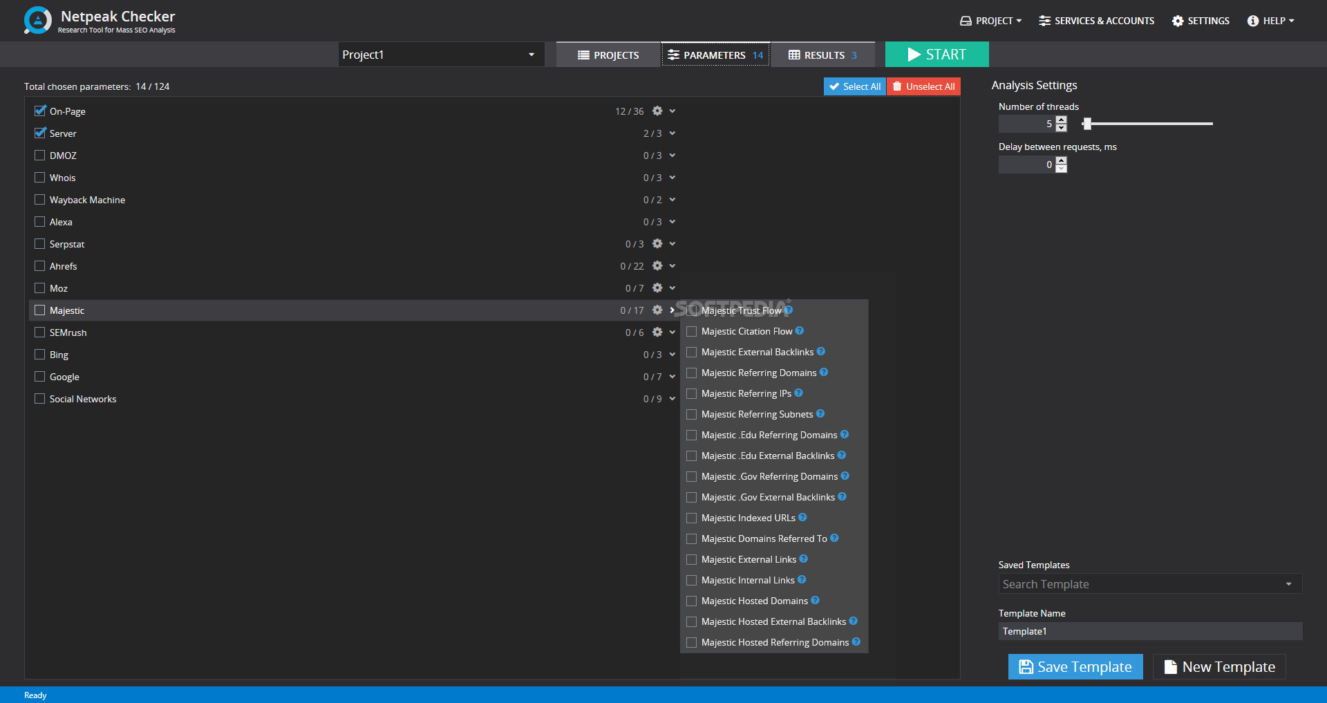1327x703 pixels.
Task: Click the Netpeak Checker logo icon
Action: click(37, 21)
